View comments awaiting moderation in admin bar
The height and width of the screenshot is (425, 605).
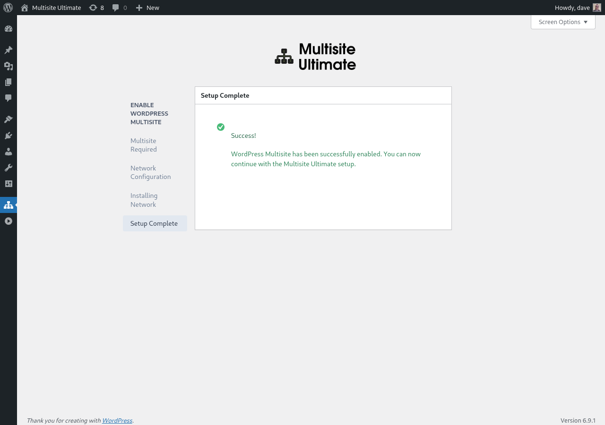click(120, 8)
